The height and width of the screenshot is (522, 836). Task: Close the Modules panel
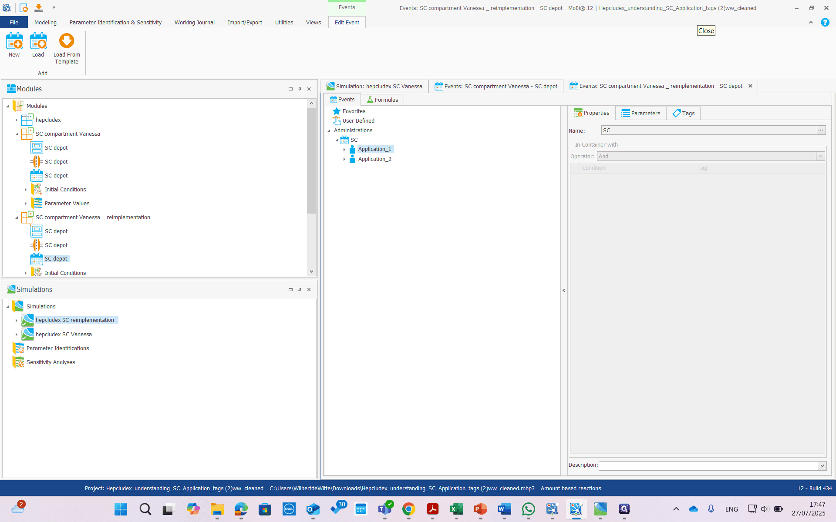click(x=309, y=89)
